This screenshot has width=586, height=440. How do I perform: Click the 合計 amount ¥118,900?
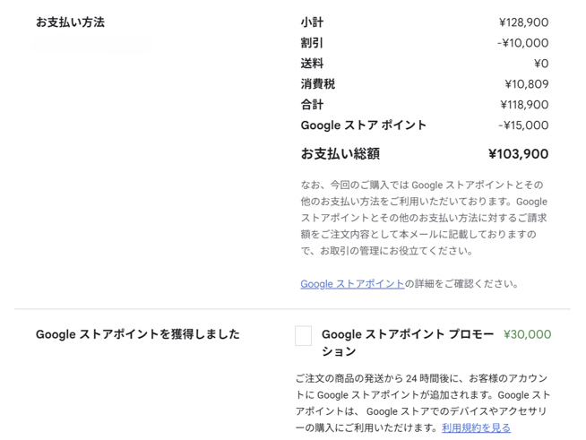click(524, 105)
